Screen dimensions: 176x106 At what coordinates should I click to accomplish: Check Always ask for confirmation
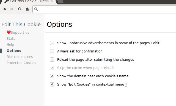[52, 51]
